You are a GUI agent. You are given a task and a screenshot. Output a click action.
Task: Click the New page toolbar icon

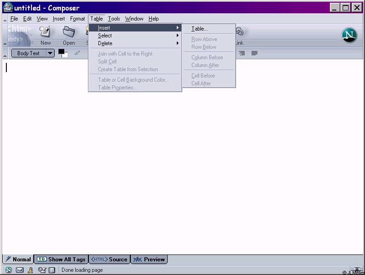[45, 31]
